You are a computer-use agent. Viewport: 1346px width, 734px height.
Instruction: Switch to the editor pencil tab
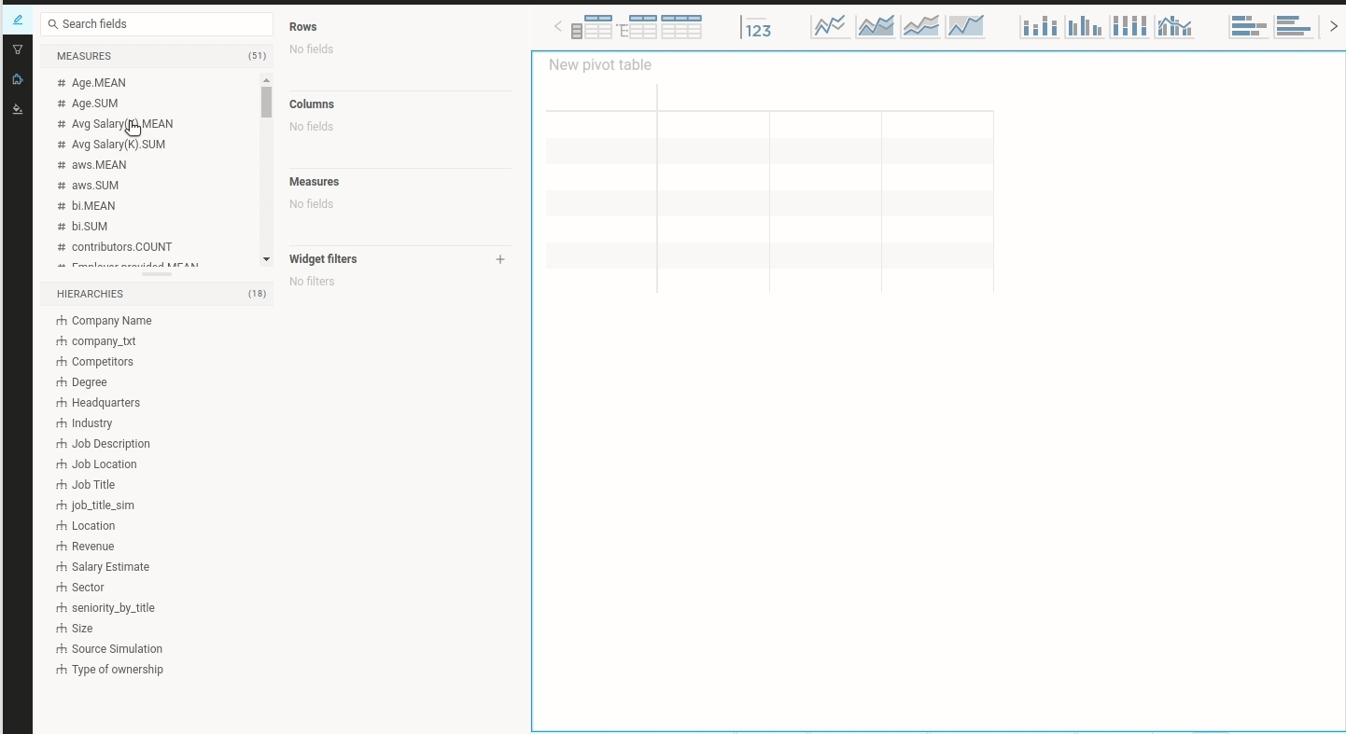pos(17,20)
